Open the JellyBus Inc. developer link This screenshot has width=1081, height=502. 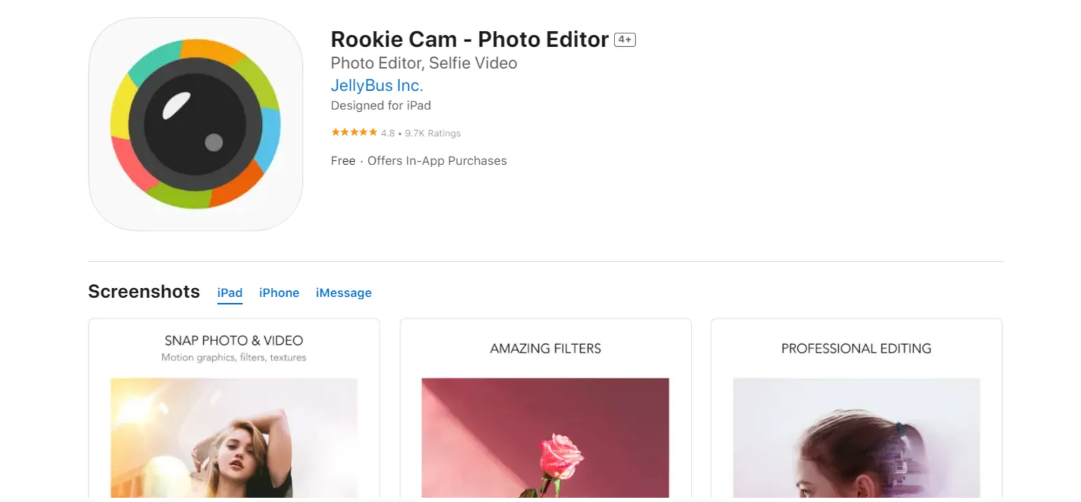click(x=376, y=85)
